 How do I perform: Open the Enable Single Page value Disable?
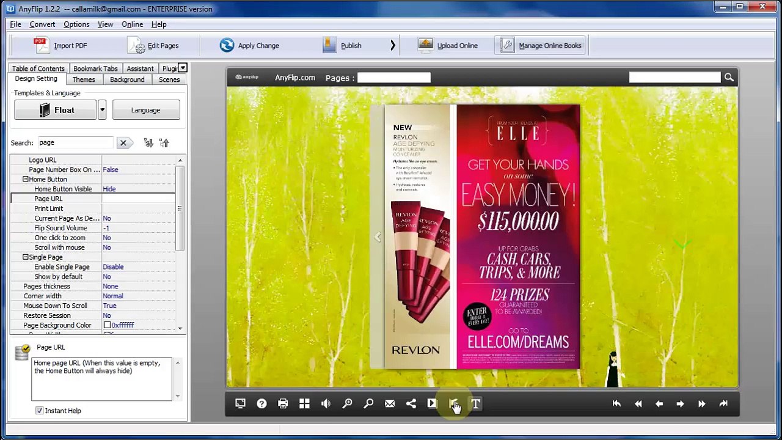[x=138, y=267]
